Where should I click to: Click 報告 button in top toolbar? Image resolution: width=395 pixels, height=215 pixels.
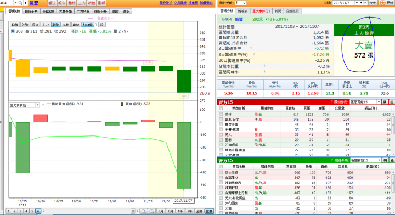pyautogui.click(x=61, y=3)
